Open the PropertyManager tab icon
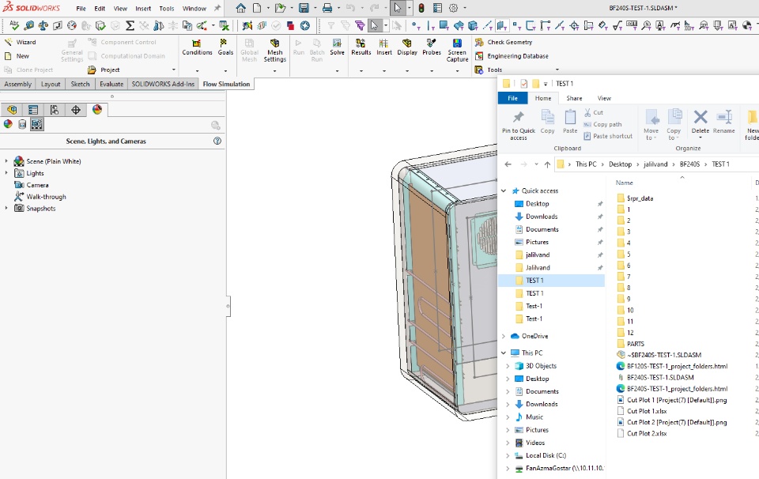Screen dimensions: 759x479 click(x=33, y=110)
